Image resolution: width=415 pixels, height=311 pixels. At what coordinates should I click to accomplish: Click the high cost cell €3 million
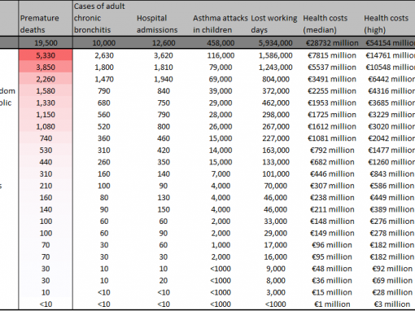(x=392, y=304)
